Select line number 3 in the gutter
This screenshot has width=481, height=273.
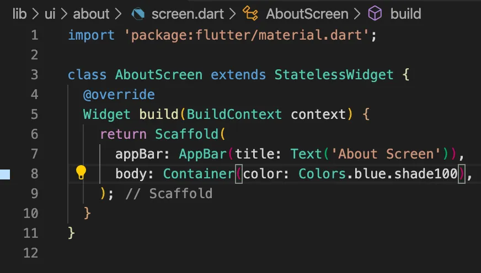[35, 75]
